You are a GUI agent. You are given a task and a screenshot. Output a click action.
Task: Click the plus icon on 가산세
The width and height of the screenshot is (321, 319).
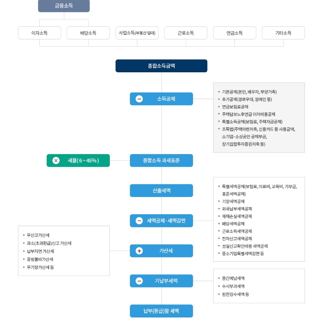click(139, 251)
